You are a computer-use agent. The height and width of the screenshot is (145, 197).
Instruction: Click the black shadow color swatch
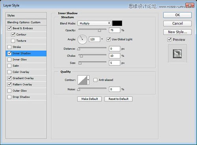point(117,23)
